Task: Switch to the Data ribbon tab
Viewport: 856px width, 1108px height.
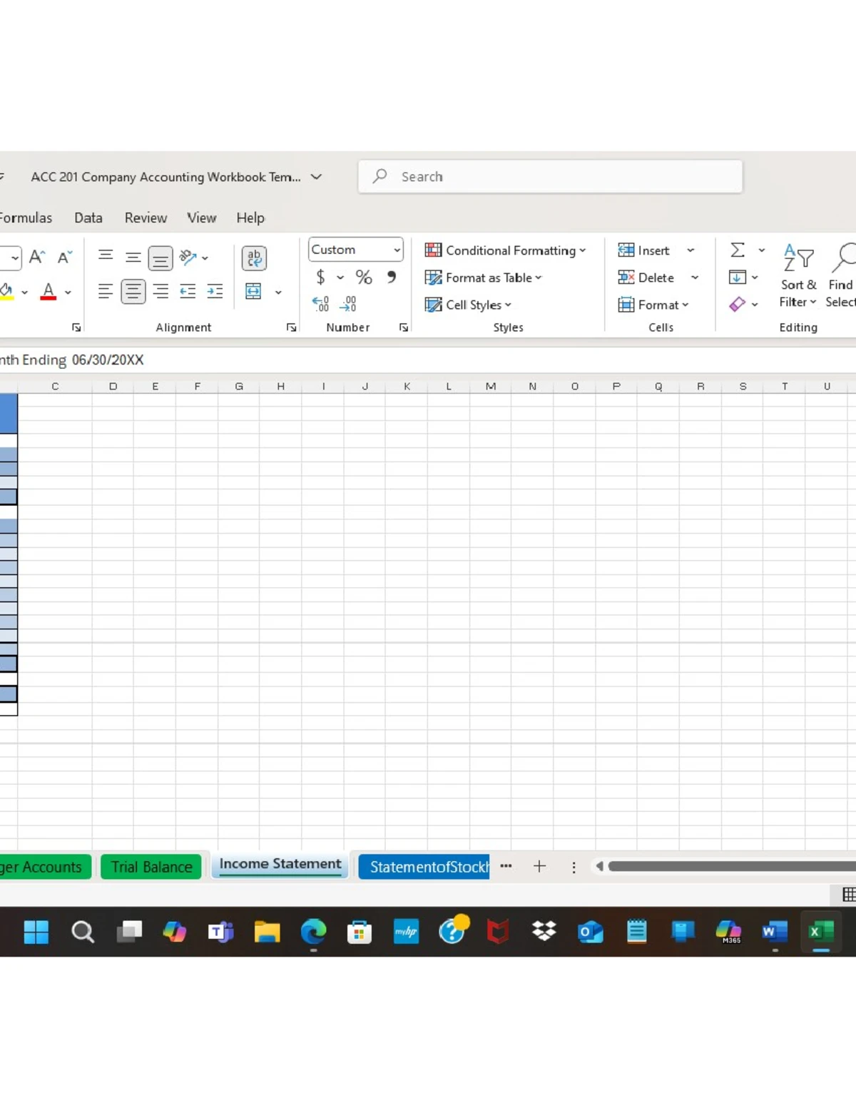Action: click(88, 218)
